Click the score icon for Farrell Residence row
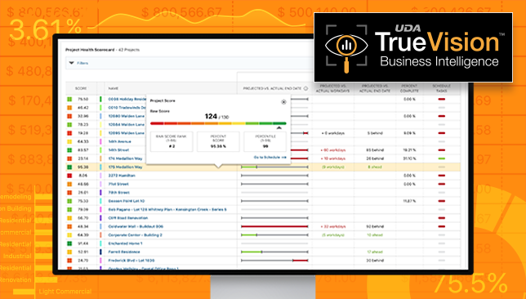This screenshot has height=299, width=526. [69, 252]
